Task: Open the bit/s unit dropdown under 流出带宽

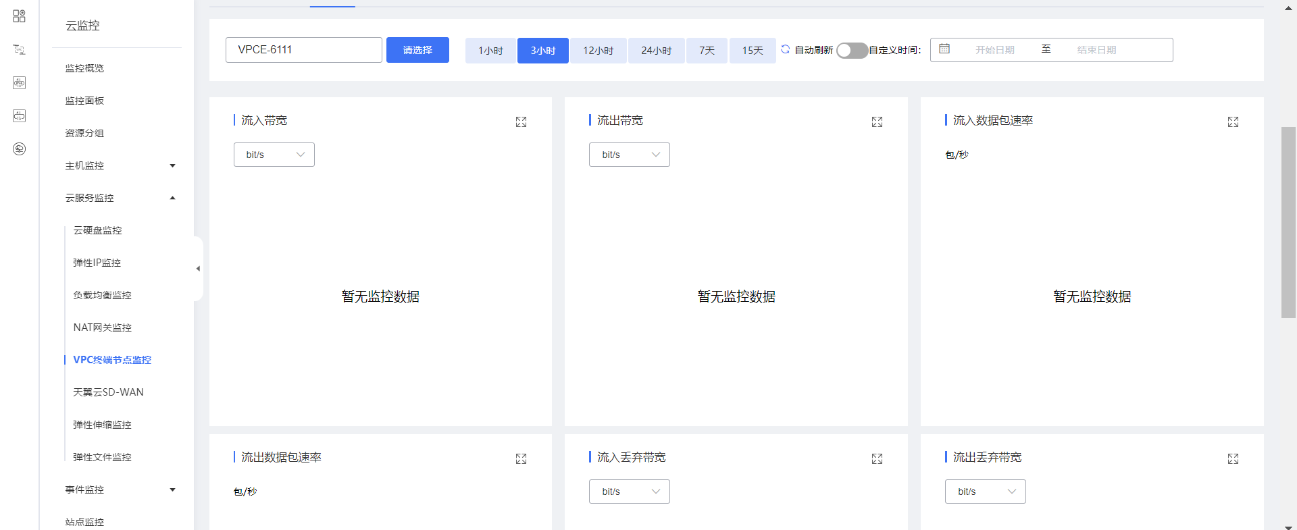Action: [x=629, y=155]
